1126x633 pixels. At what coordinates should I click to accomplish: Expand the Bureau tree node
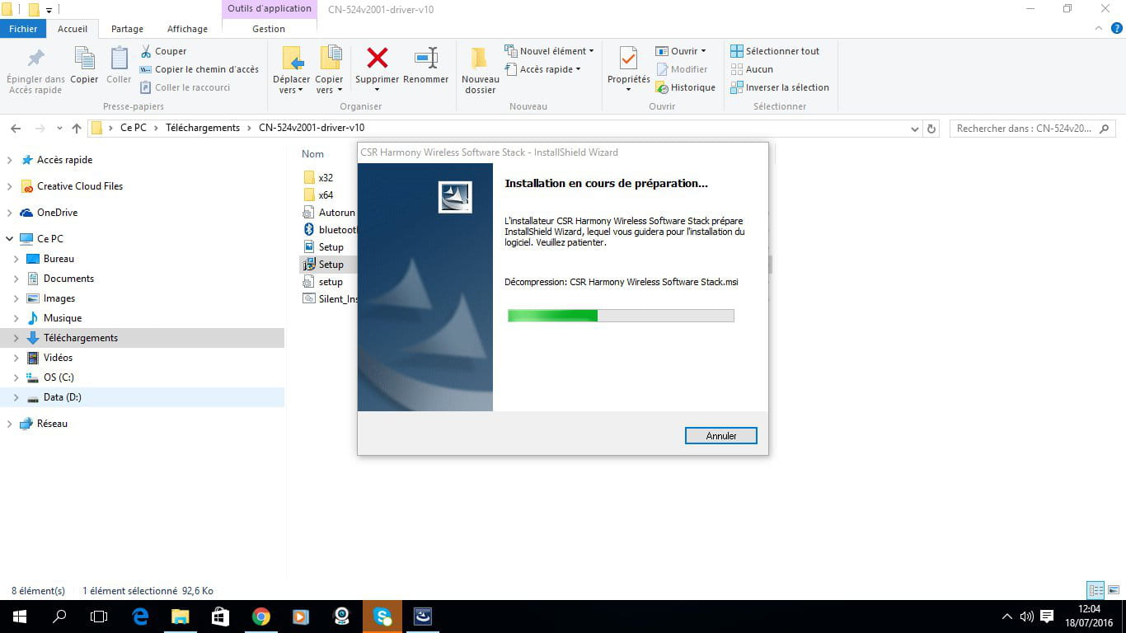pos(16,259)
